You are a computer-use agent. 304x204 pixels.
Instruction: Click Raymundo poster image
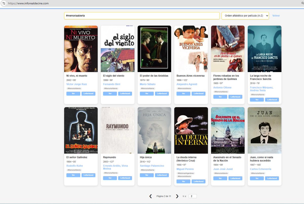click(x=118, y=130)
